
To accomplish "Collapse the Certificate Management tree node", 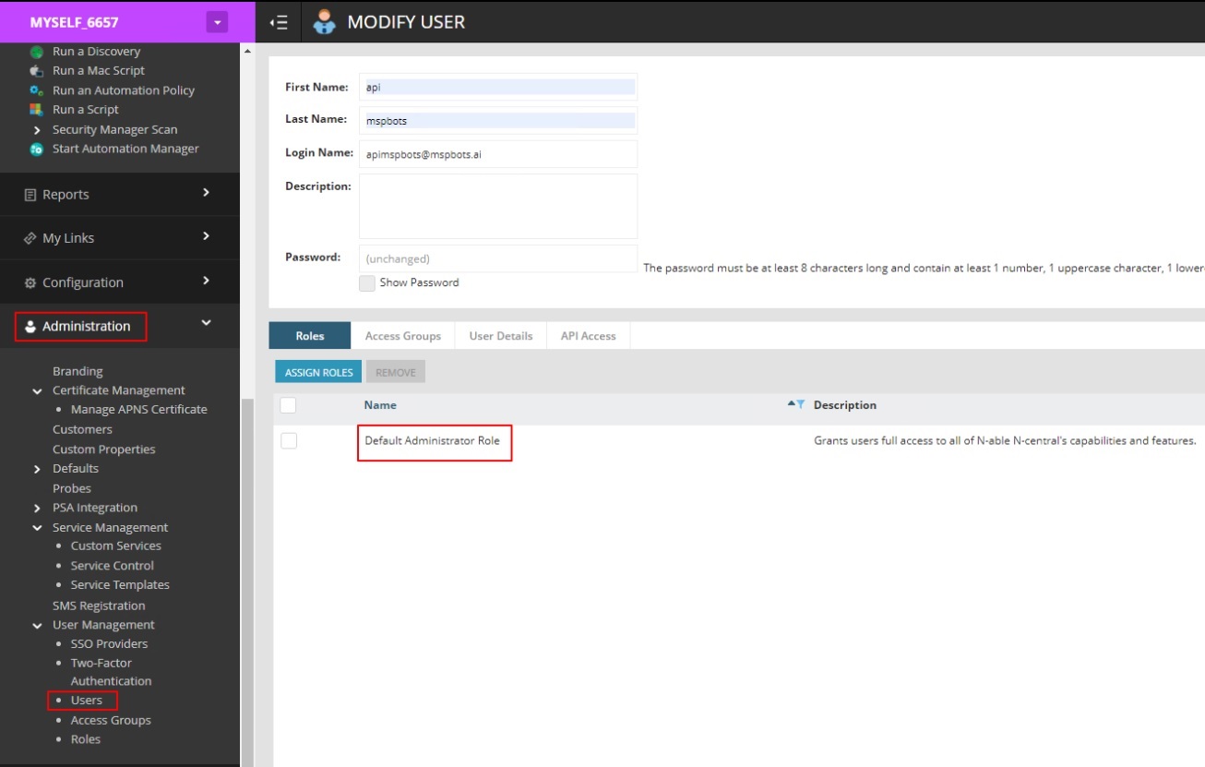I will [x=37, y=391].
